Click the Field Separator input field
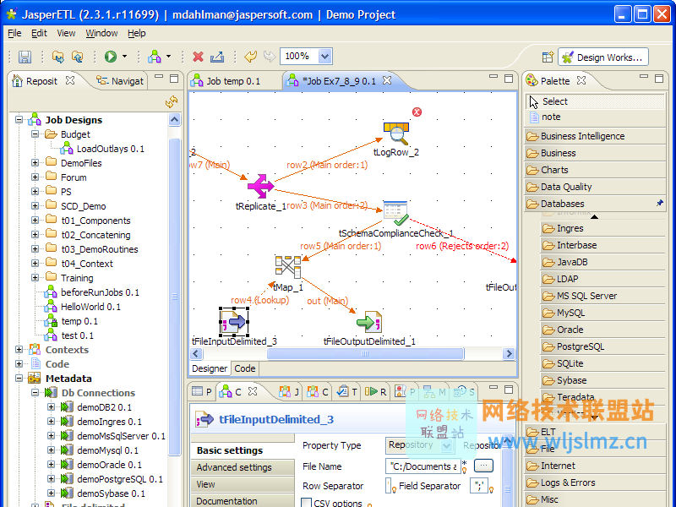Image resolution: width=676 pixels, height=507 pixels. coord(478,486)
